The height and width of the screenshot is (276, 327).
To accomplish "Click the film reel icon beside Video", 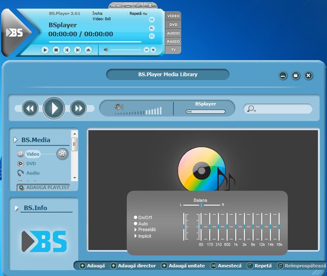I will pos(21,154).
